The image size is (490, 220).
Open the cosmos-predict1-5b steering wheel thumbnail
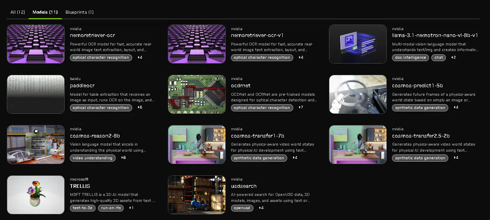pyautogui.click(x=358, y=94)
